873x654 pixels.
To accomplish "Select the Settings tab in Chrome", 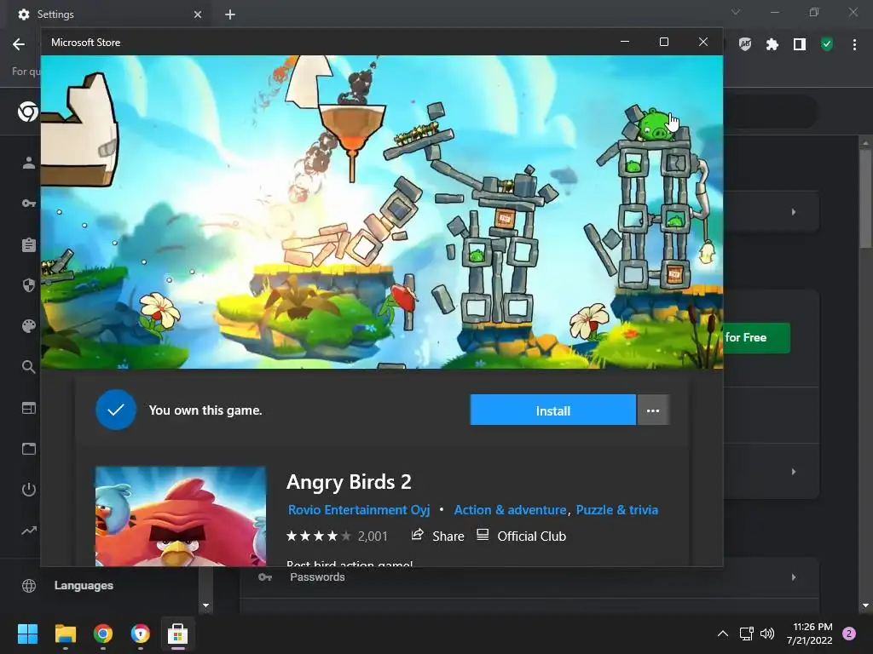I will [x=108, y=14].
